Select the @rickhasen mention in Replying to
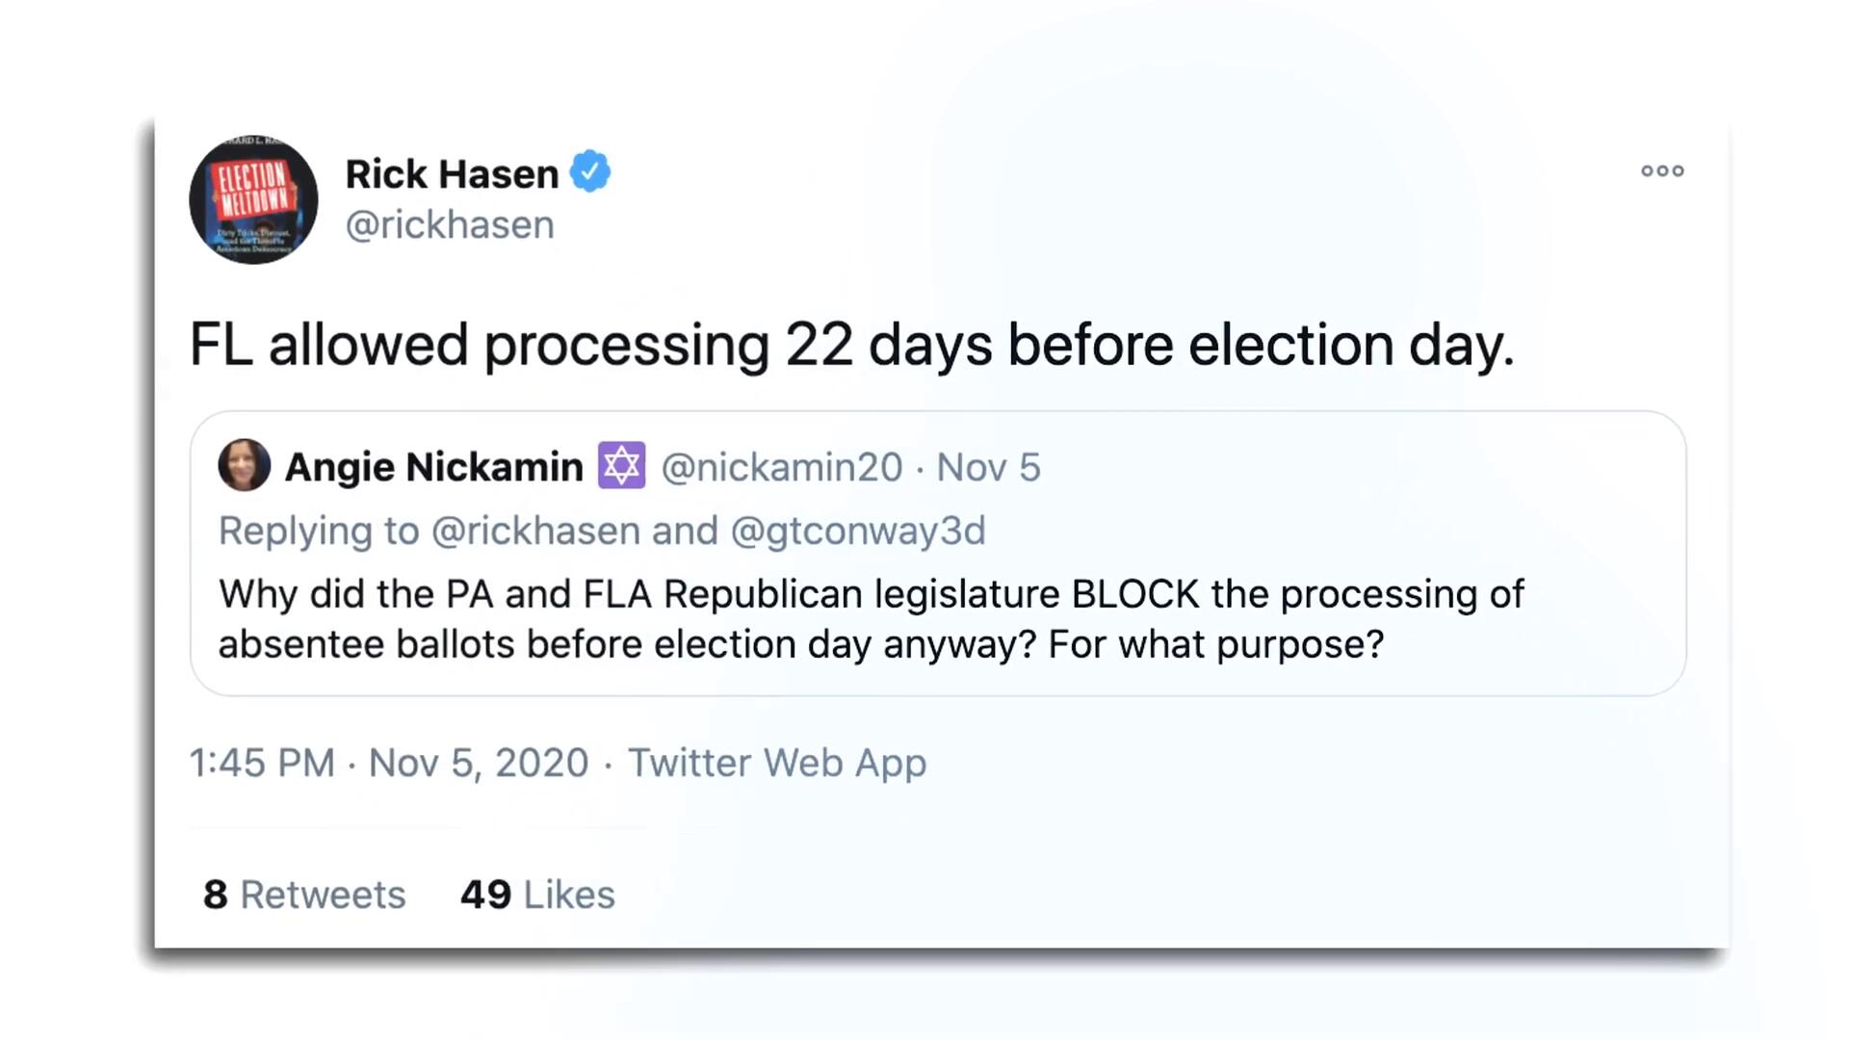 point(535,532)
